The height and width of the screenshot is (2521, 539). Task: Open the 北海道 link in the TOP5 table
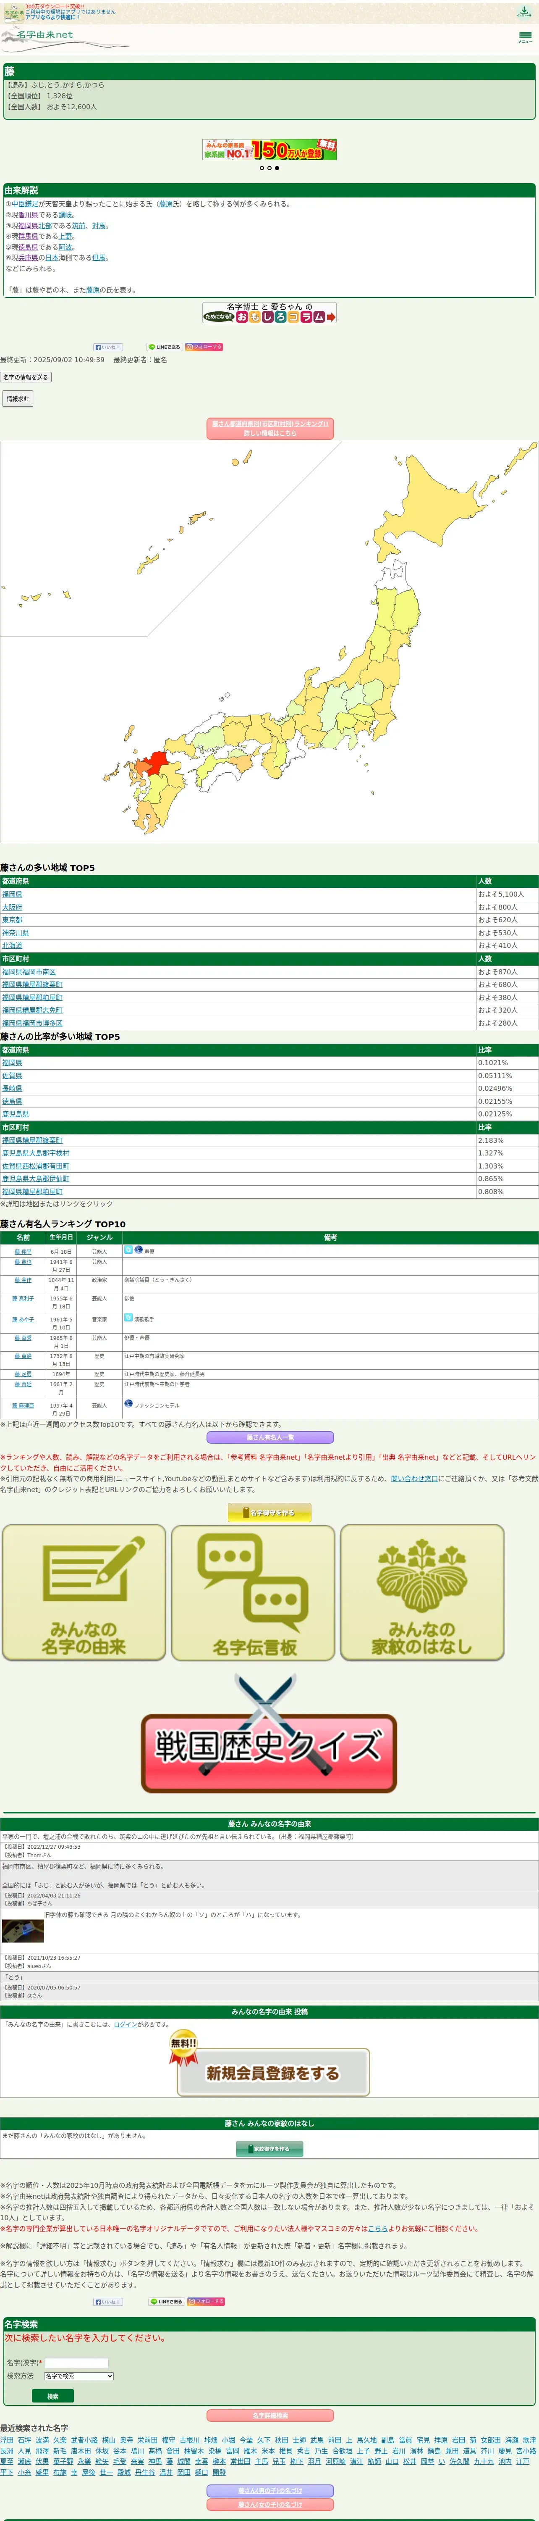[12, 945]
